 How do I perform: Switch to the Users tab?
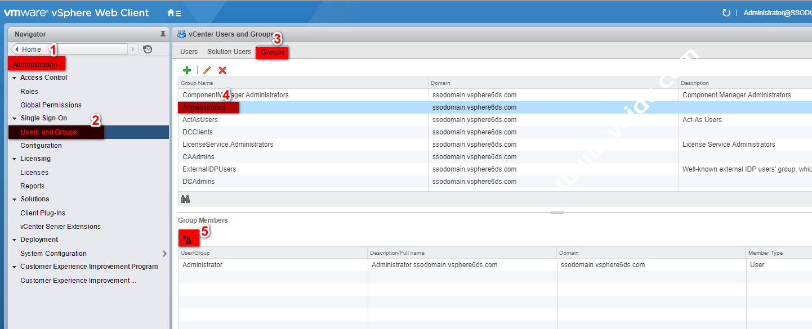(x=189, y=52)
